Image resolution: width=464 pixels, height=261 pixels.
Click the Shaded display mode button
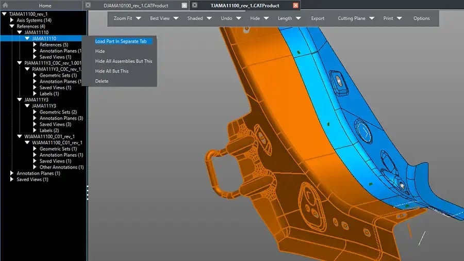(x=195, y=19)
